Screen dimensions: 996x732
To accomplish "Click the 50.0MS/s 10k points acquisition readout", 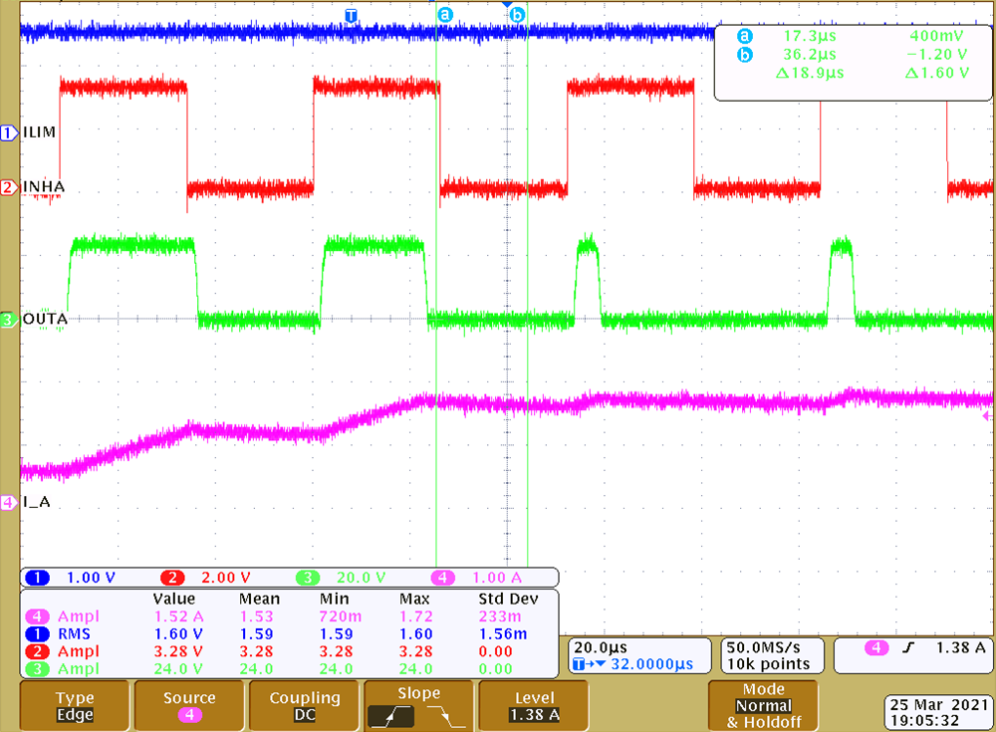I will coord(772,652).
